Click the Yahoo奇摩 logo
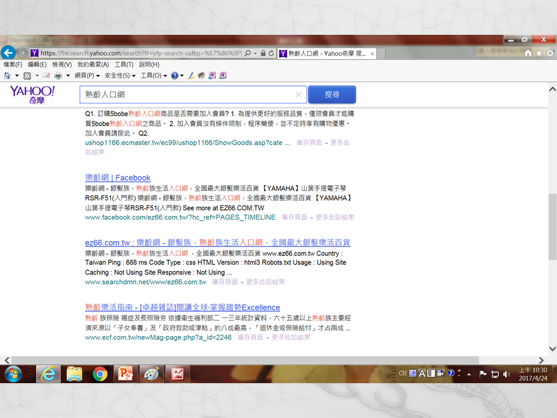This screenshot has width=557, height=418. (x=32, y=95)
